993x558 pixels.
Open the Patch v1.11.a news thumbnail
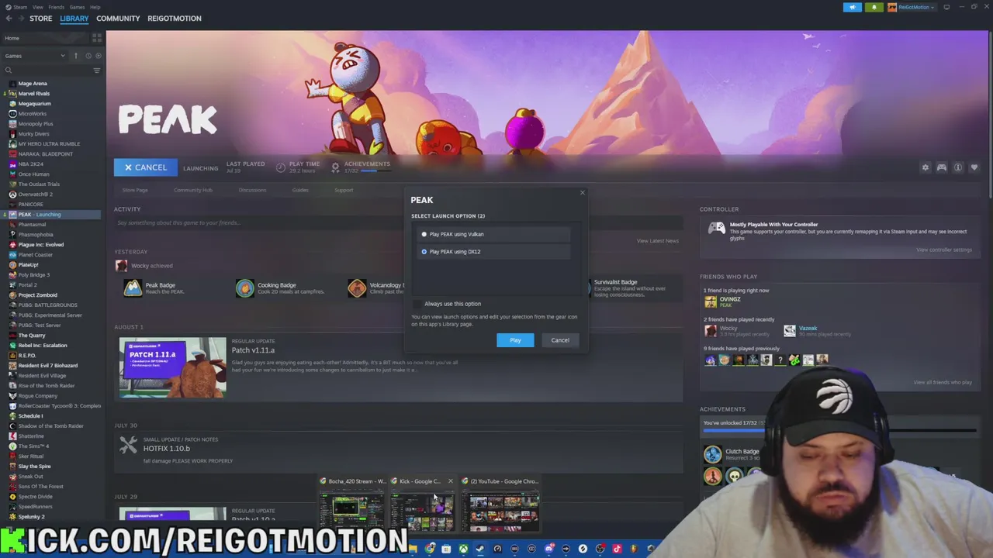click(173, 367)
